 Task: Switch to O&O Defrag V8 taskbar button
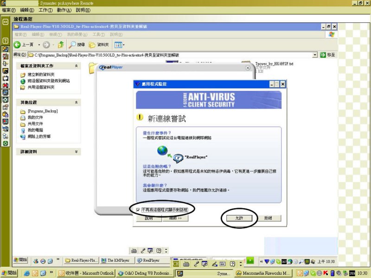click(x=145, y=273)
